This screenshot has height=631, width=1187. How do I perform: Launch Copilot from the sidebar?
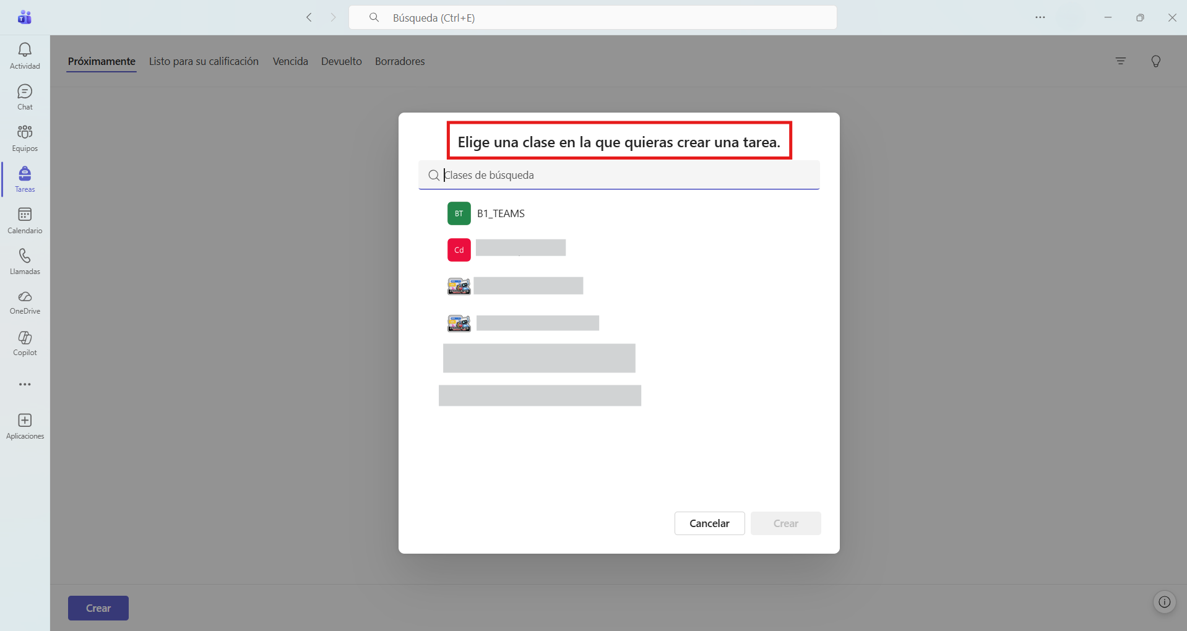[25, 343]
